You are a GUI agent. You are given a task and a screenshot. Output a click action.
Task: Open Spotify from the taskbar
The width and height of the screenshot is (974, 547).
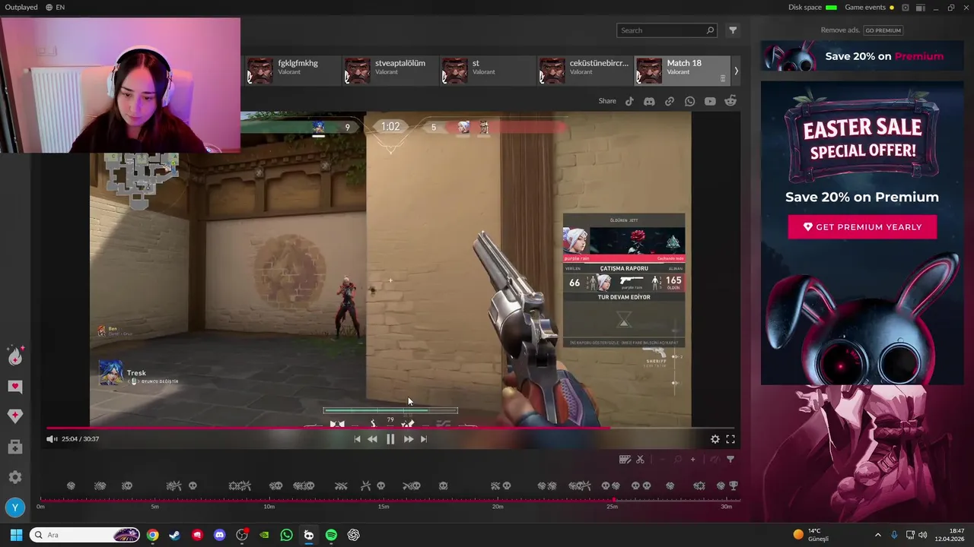point(331,535)
